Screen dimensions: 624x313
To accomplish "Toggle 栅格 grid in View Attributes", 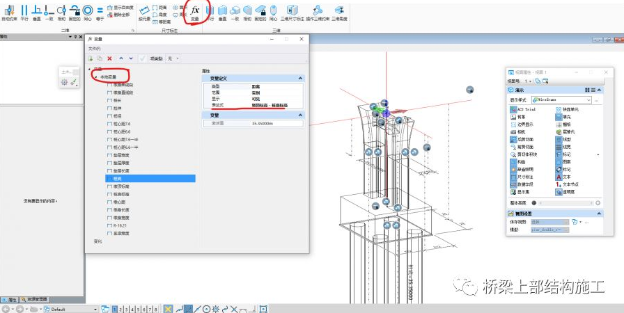I will pos(565,125).
